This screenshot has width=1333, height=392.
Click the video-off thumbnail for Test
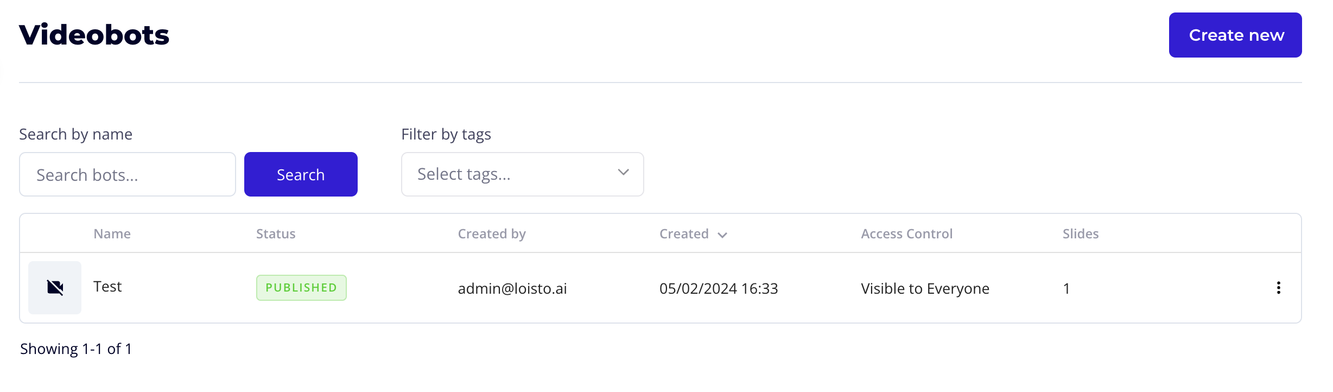click(55, 288)
